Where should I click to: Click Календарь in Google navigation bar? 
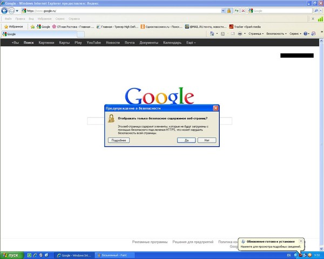[x=172, y=43]
